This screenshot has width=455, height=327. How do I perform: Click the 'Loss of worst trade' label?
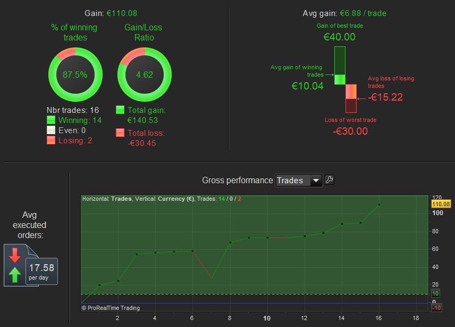click(x=350, y=120)
